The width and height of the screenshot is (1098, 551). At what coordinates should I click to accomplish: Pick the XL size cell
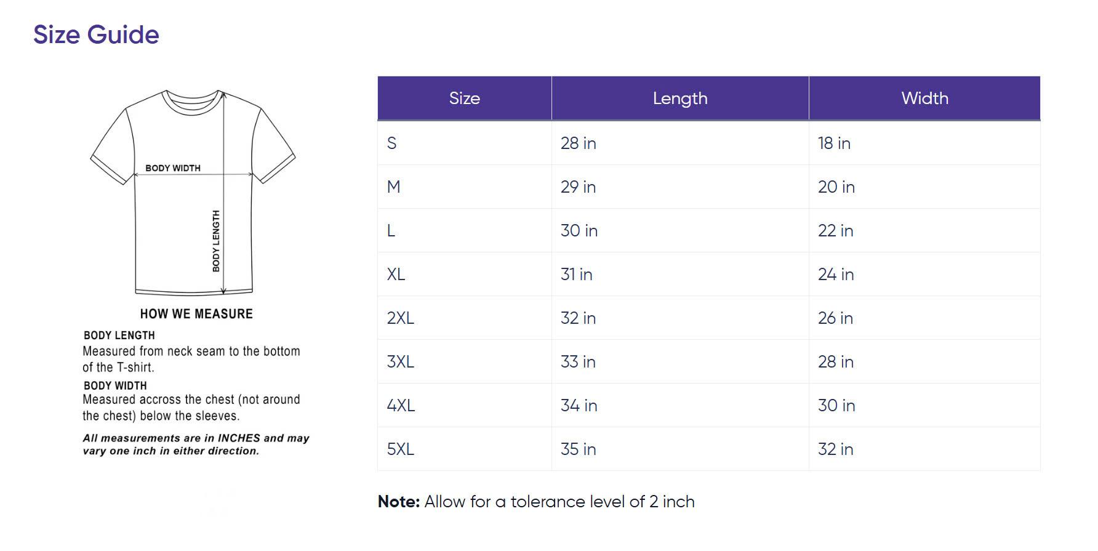tap(396, 275)
